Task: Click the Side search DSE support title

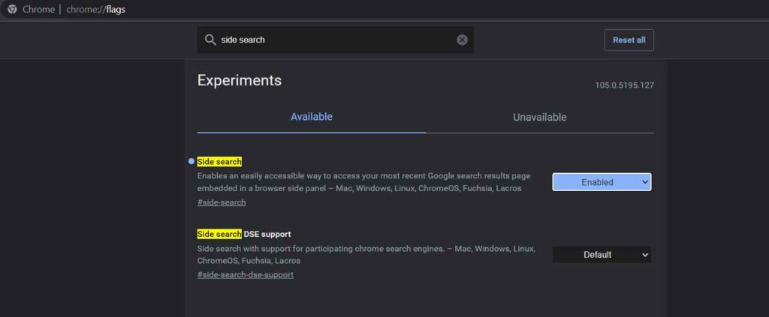Action: tap(244, 234)
